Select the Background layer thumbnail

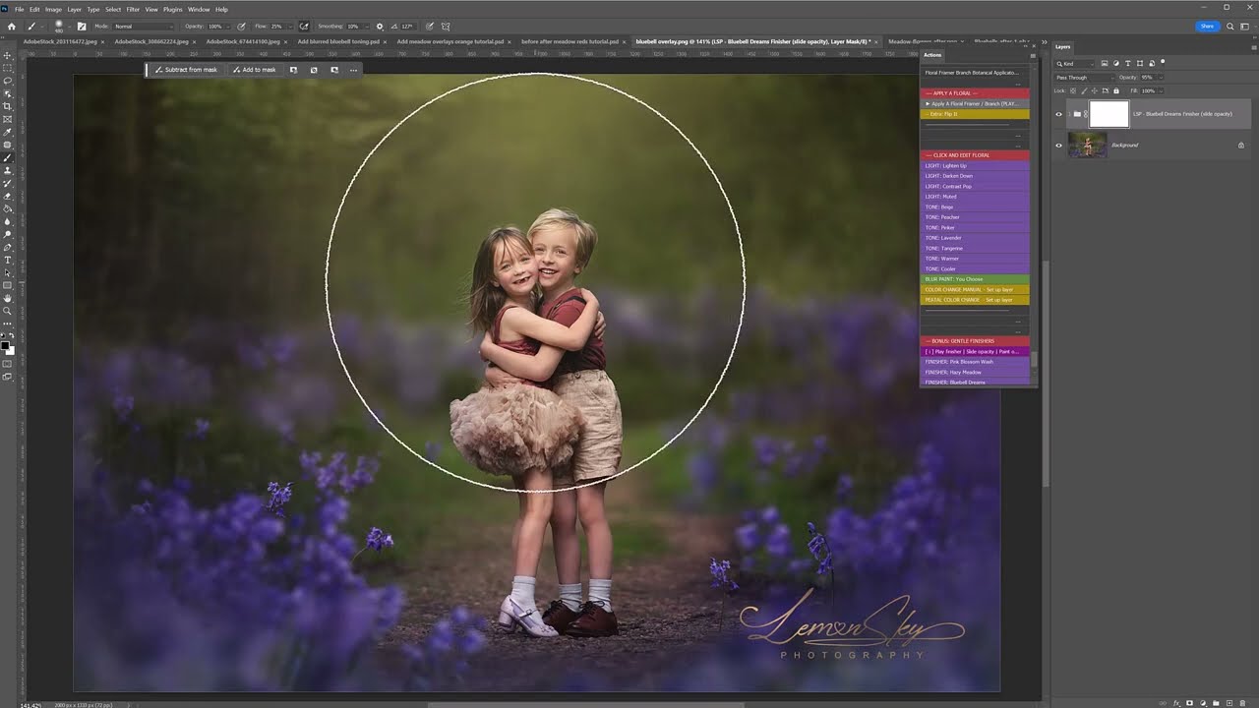coord(1087,146)
